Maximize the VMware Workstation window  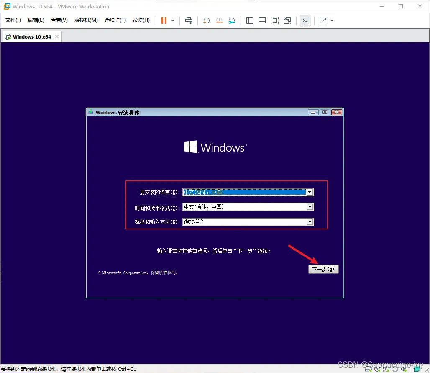click(401, 6)
